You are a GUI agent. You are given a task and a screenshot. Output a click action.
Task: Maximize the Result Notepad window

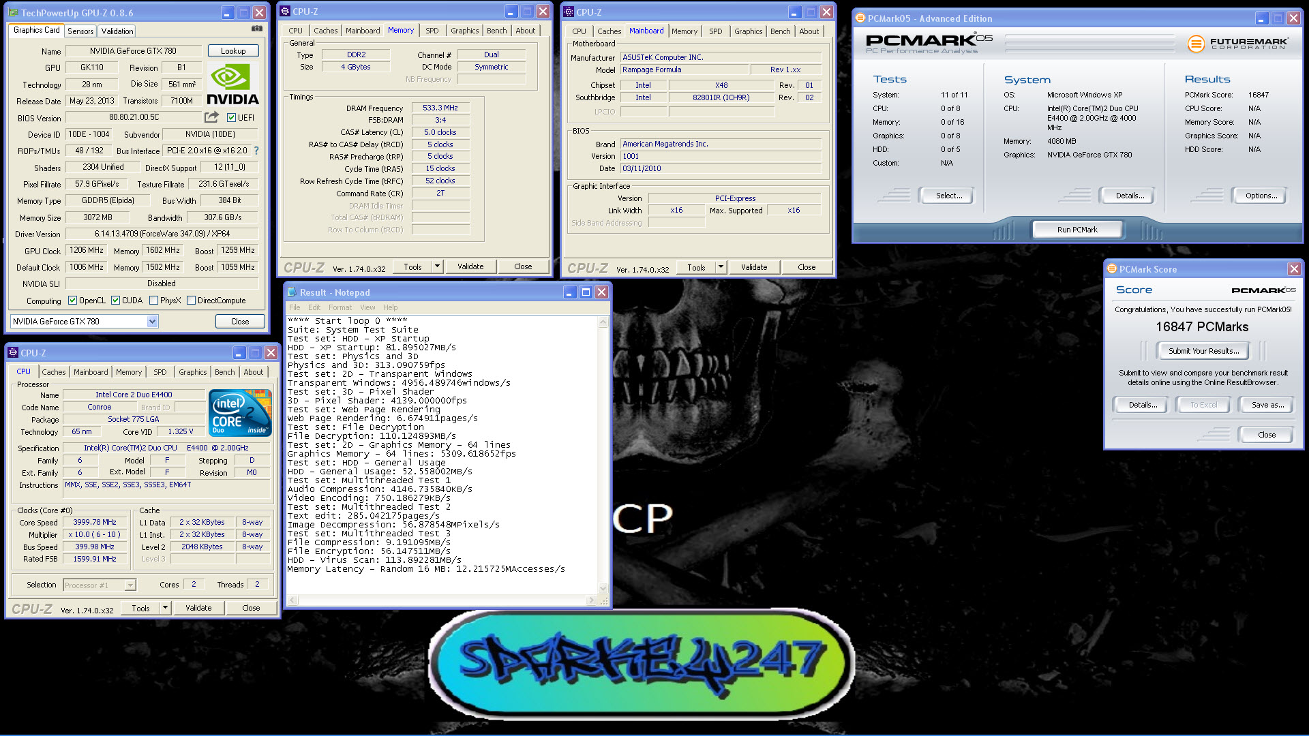(x=586, y=292)
